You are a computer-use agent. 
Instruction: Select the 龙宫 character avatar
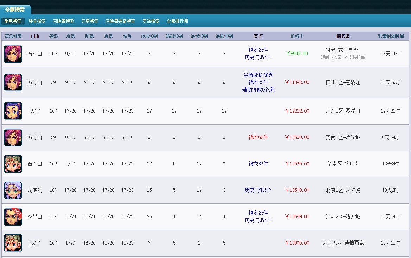click(13, 243)
